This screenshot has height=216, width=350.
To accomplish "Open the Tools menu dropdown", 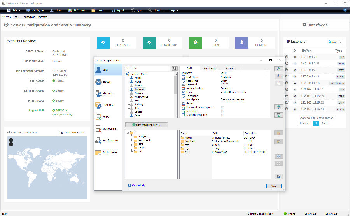I will click(156, 10).
